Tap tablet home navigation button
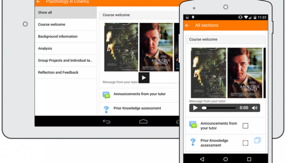Image resolution: width=286 pixels, height=163 pixels. pyautogui.click(x=143, y=121)
